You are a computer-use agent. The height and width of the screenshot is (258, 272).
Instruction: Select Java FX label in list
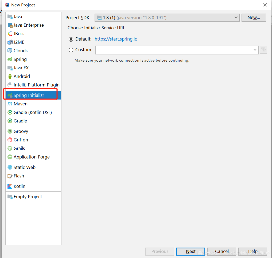[x=21, y=68]
